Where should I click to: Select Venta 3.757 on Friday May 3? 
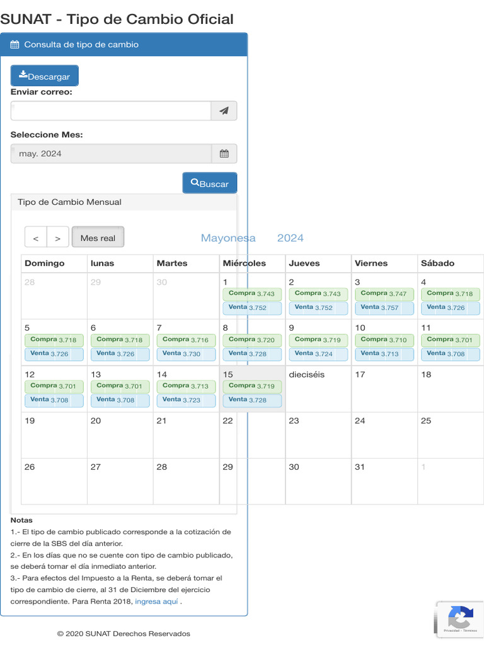click(x=384, y=307)
